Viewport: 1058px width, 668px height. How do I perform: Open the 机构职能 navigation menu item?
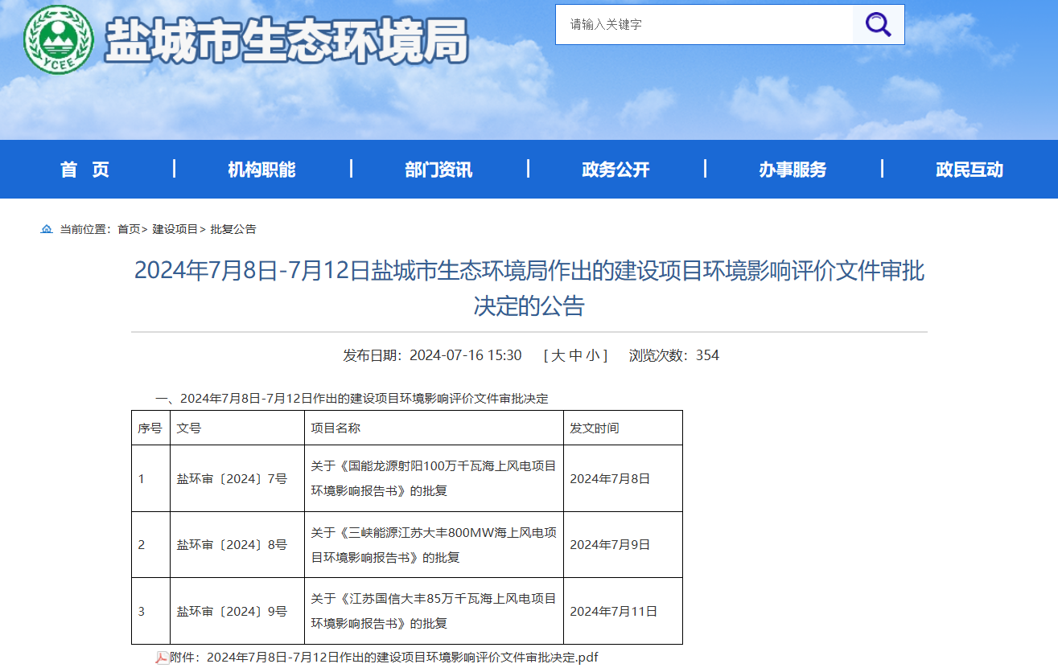point(261,170)
